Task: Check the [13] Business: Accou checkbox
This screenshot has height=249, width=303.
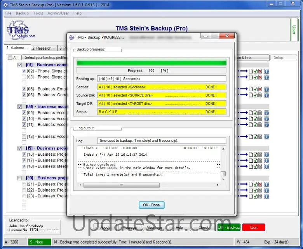Action: (x=24, y=136)
